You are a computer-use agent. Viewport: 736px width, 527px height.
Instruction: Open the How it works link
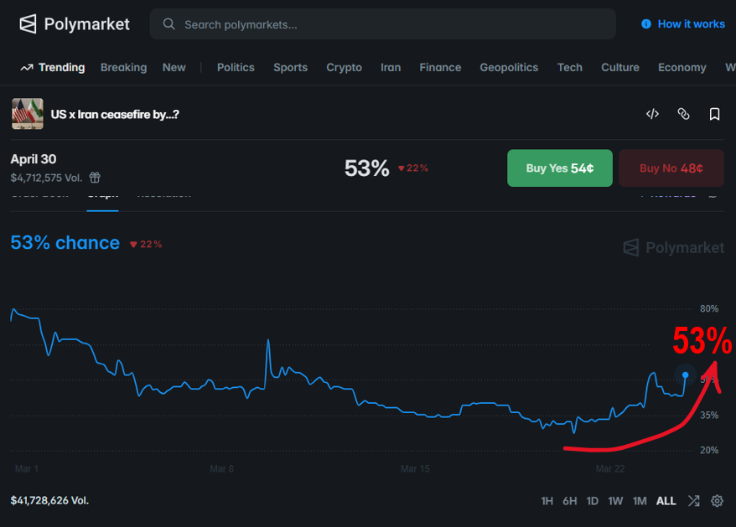(691, 24)
